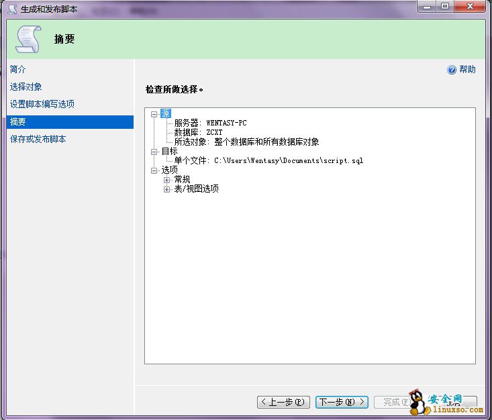492x420 pixels.
Task: Click the blue question mark help icon
Action: [x=452, y=70]
